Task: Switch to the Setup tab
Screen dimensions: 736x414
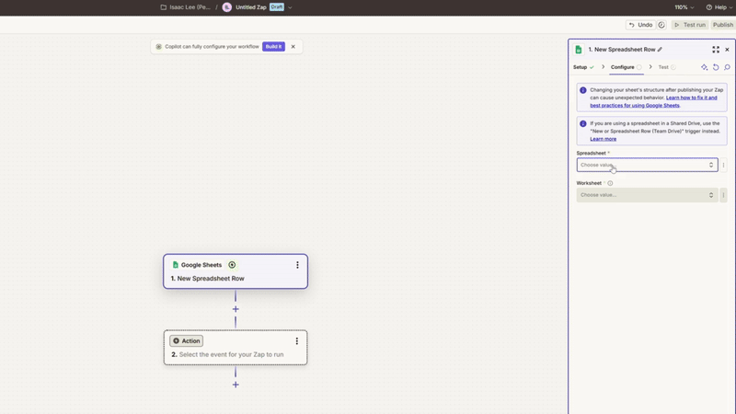Action: 581,67
